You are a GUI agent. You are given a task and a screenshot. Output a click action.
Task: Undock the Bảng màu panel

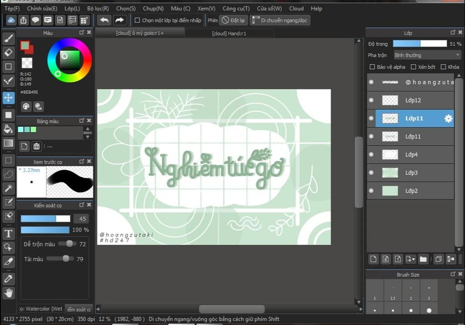click(x=82, y=121)
